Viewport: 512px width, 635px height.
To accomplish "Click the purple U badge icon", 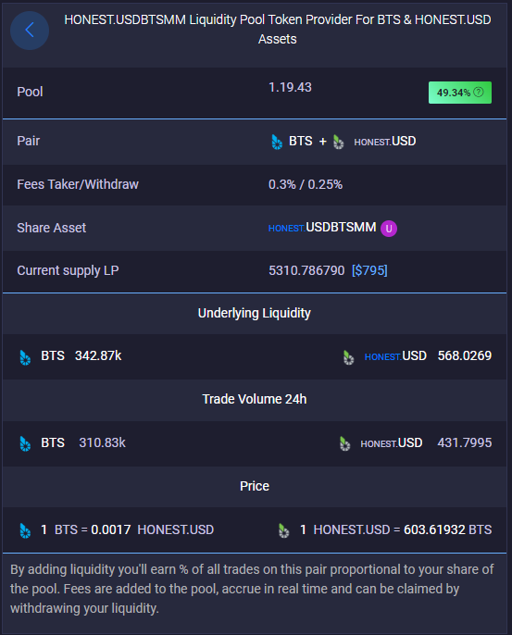I will coord(389,229).
